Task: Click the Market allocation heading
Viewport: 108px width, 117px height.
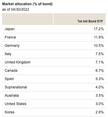Action: tap(27, 4)
